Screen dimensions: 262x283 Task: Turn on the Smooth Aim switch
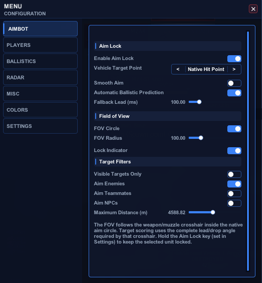[x=234, y=83]
